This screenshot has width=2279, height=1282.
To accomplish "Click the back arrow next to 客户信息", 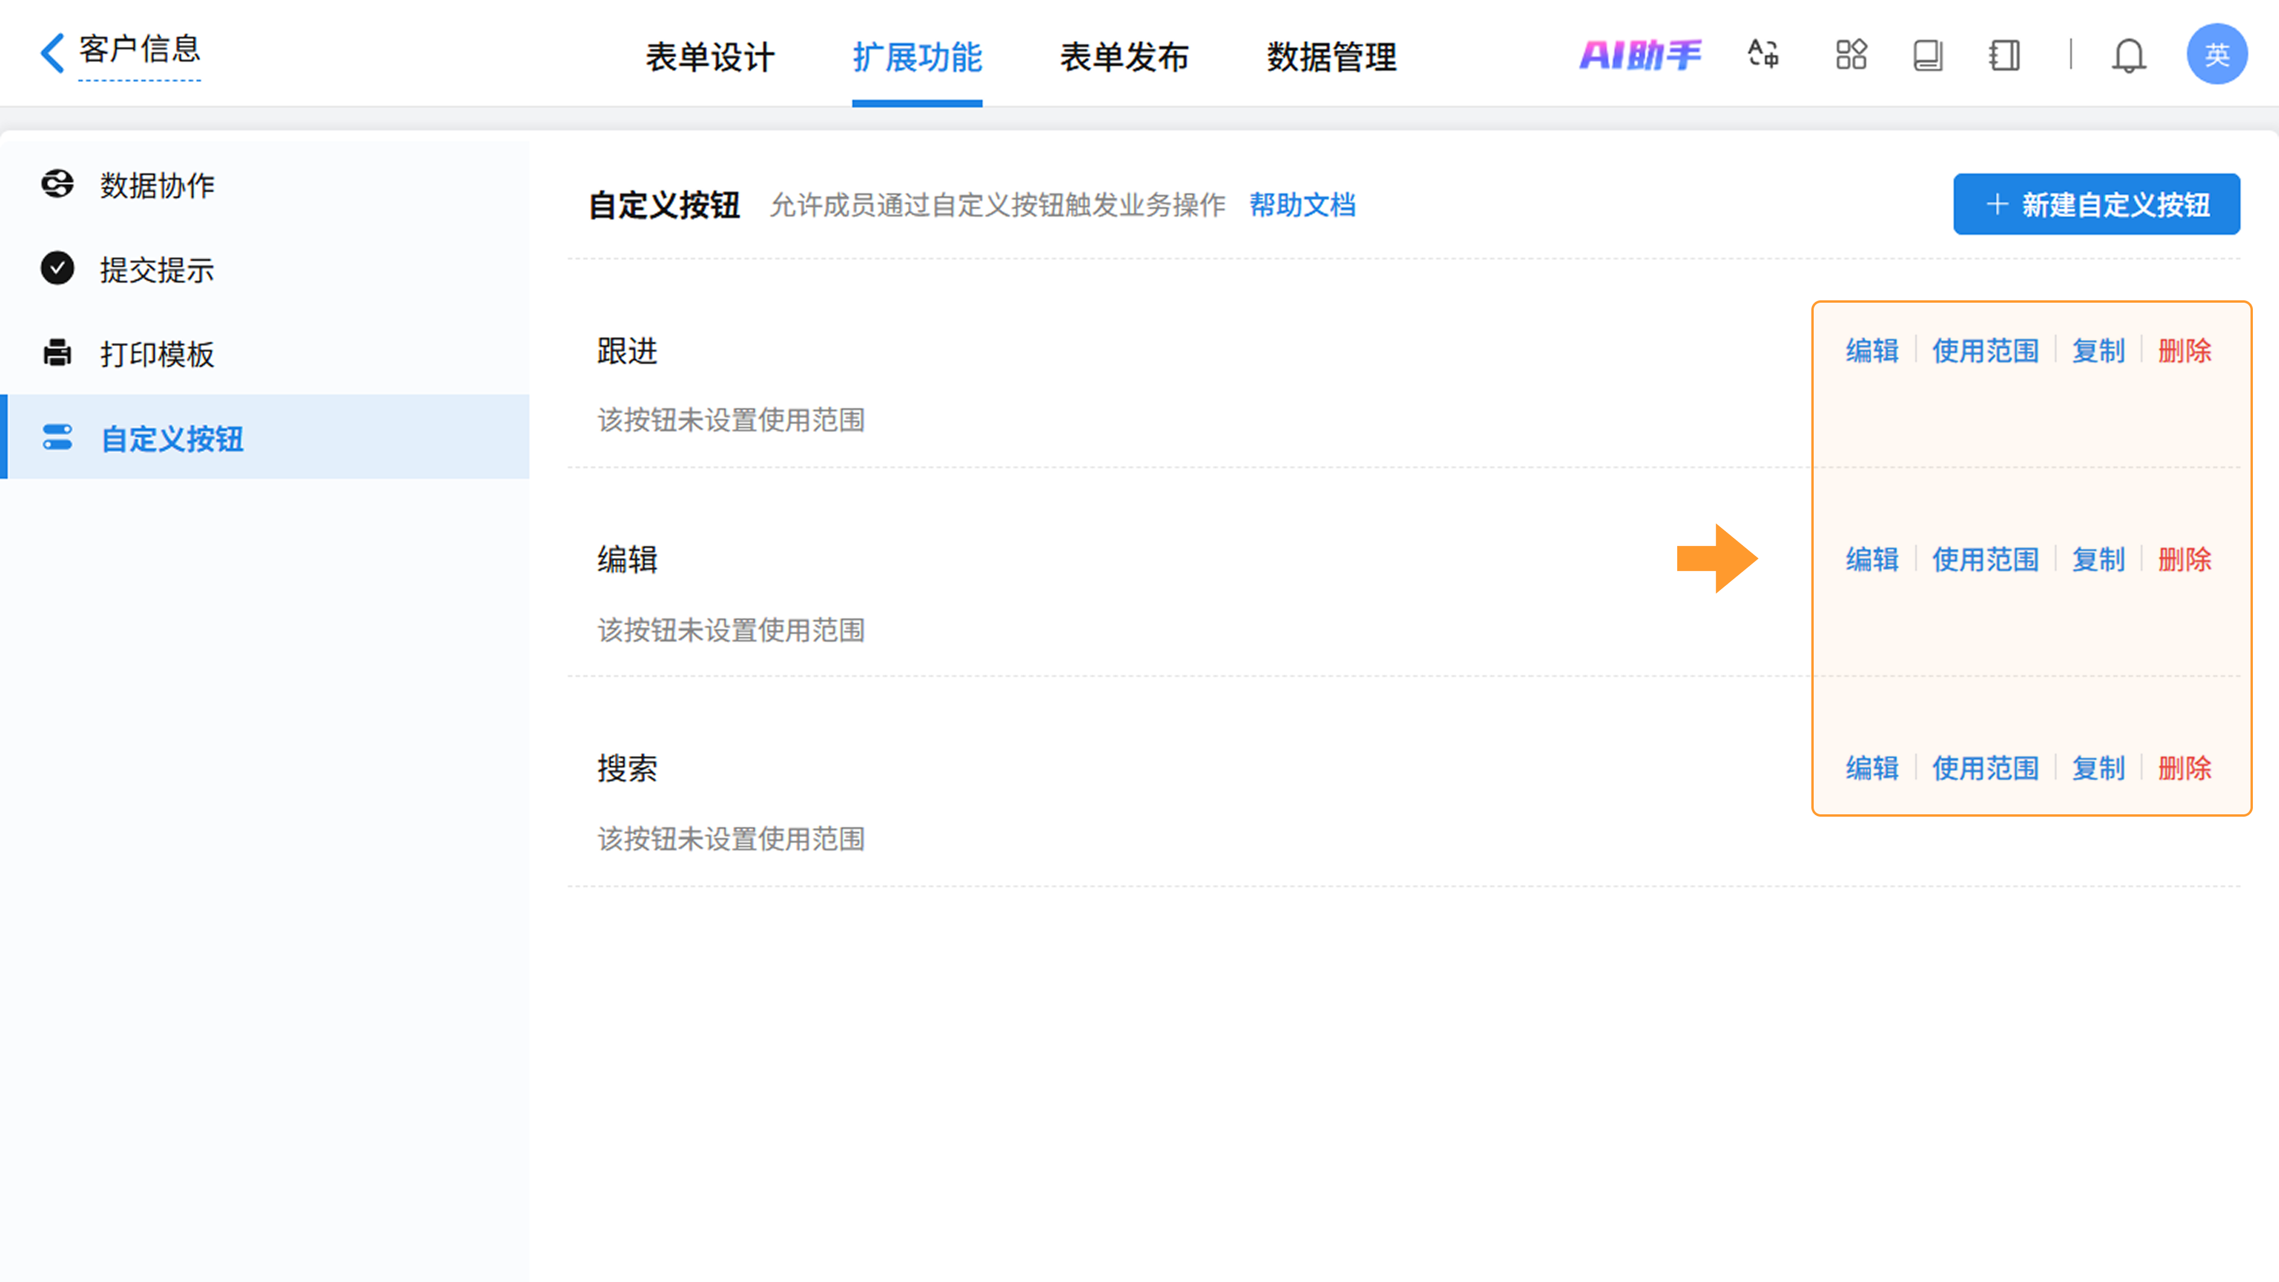I will (52, 53).
